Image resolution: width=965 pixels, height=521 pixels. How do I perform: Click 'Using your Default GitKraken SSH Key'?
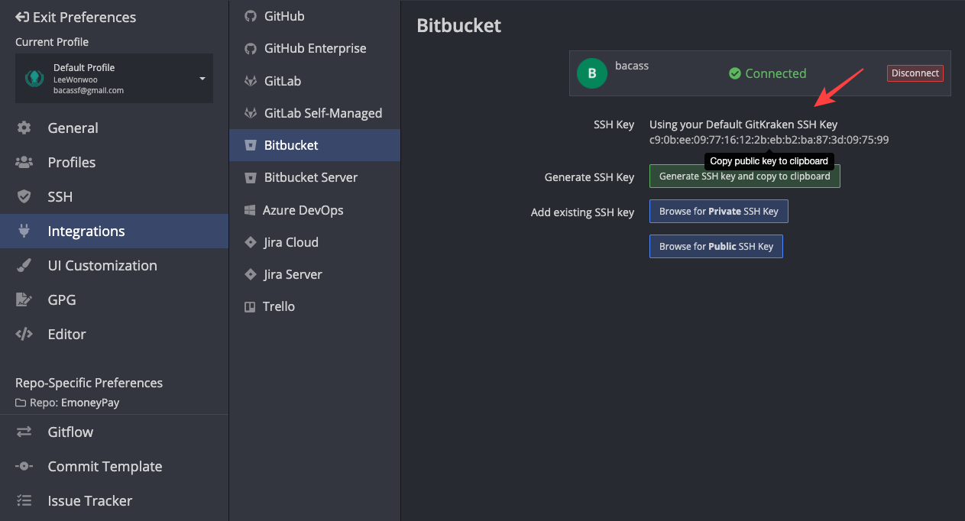743,125
